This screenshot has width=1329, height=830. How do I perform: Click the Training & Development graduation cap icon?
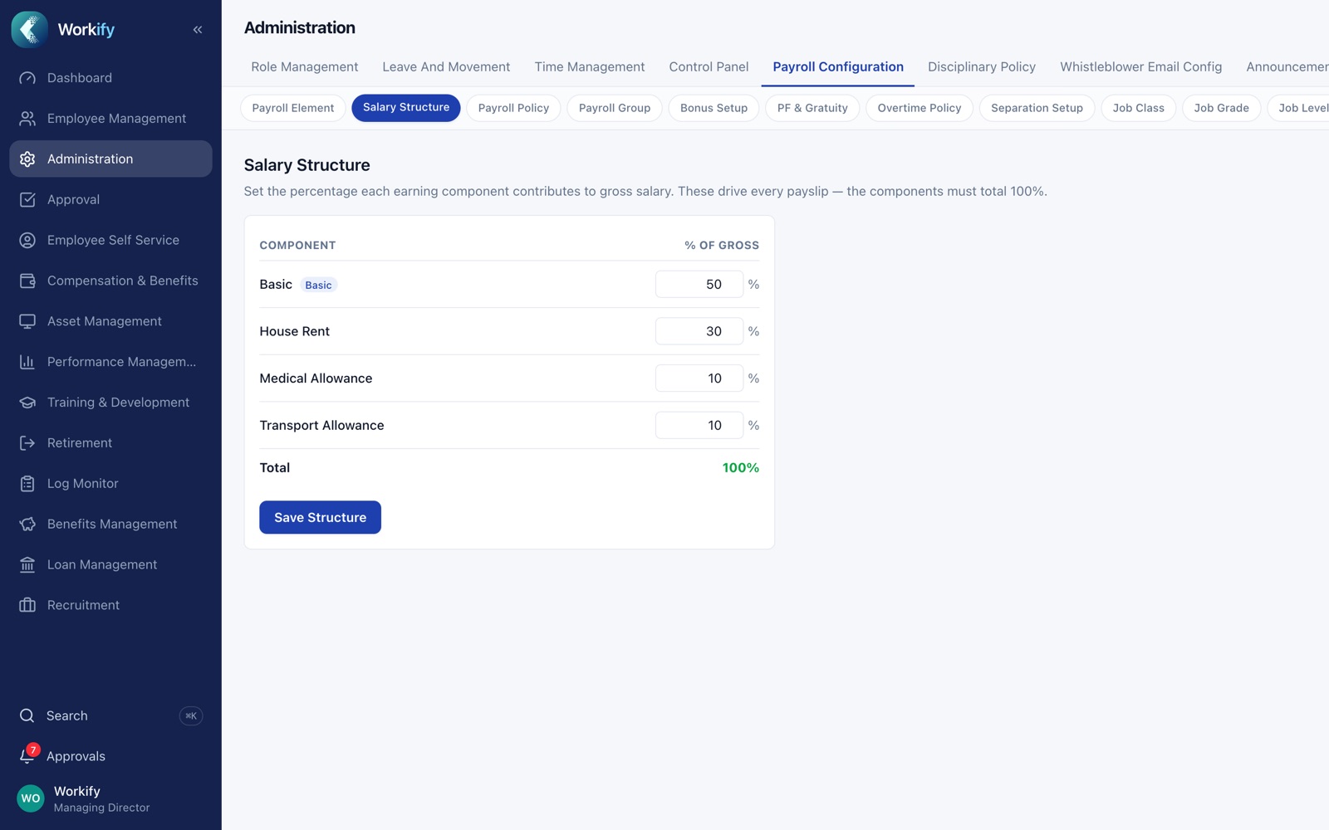(x=27, y=403)
